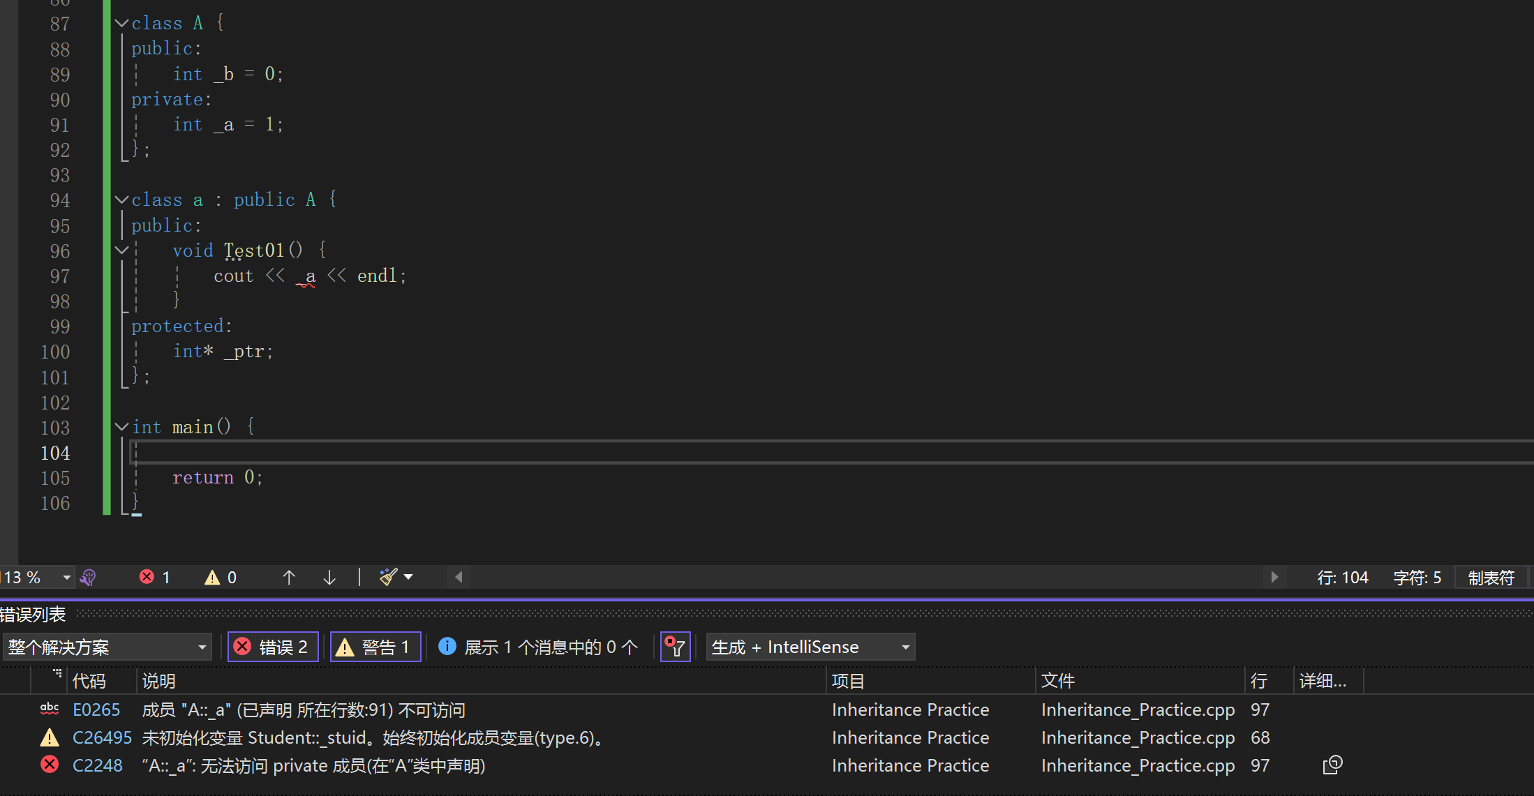Open the 整个解决方案 scope dropdown
The height and width of the screenshot is (796, 1534).
107,647
